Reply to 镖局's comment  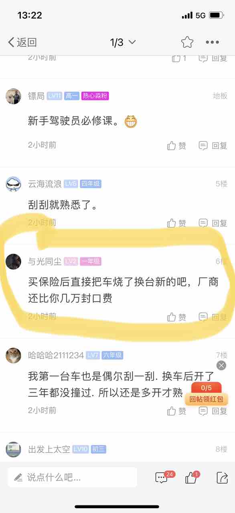pos(213,145)
